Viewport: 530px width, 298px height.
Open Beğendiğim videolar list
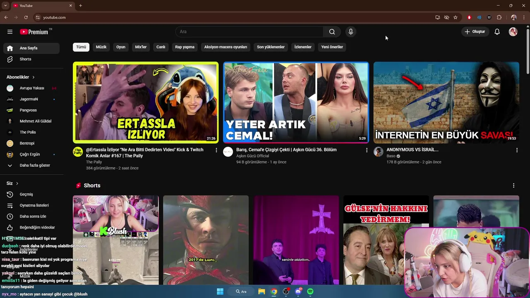tap(31, 228)
